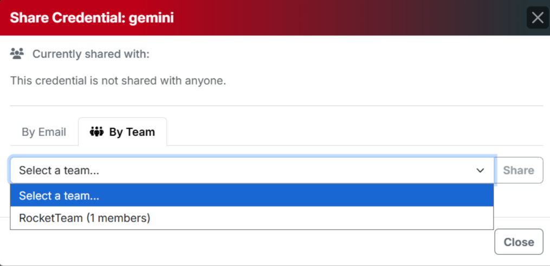Image resolution: width=550 pixels, height=266 pixels.
Task: Select the By Team tab label
Action: [132, 132]
